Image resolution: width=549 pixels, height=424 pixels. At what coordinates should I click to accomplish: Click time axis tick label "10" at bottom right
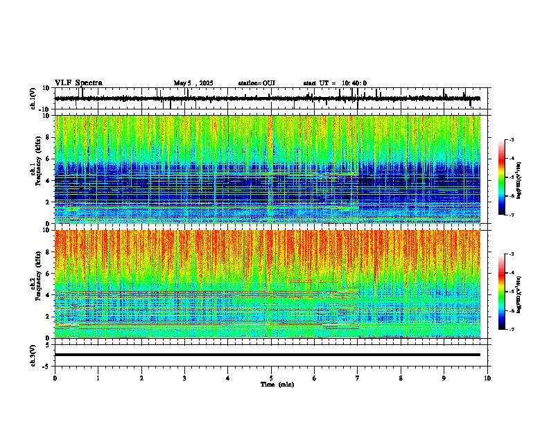[487, 378]
